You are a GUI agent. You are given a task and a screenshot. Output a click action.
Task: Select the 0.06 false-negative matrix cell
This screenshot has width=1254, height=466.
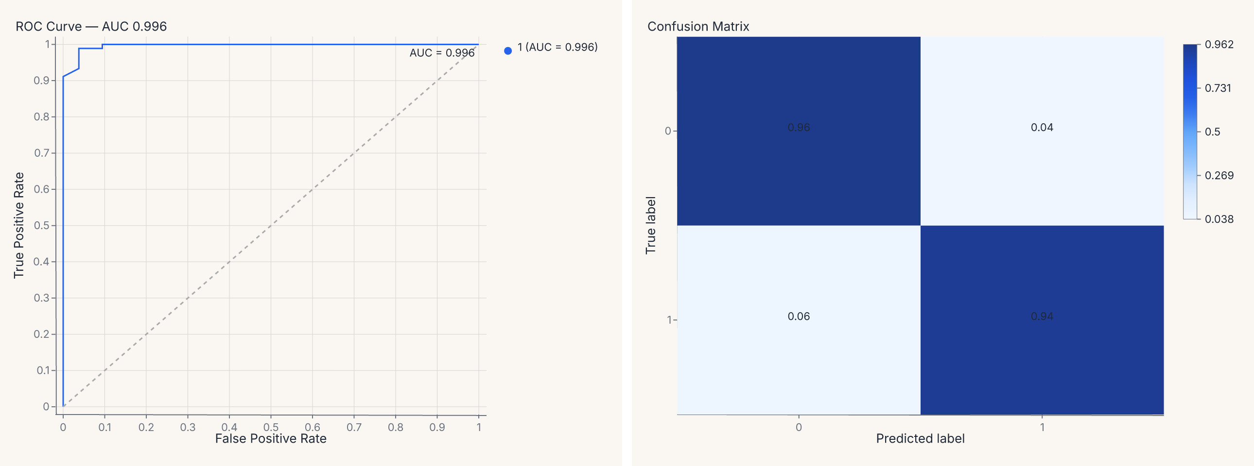tap(799, 320)
